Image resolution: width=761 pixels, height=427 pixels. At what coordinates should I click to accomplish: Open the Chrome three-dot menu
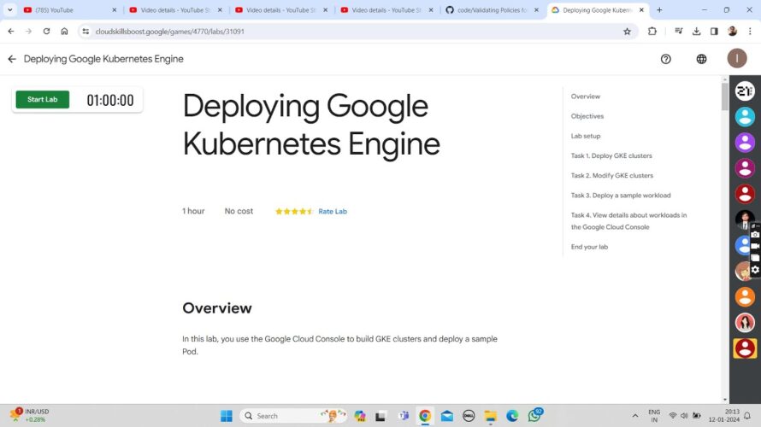coord(750,31)
